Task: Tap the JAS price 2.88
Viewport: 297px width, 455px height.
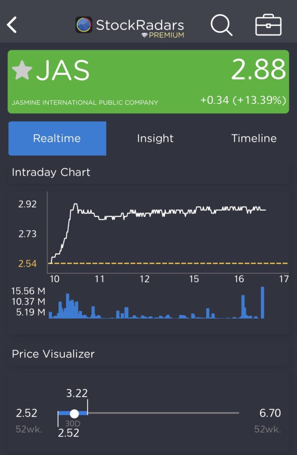Action: (x=258, y=70)
